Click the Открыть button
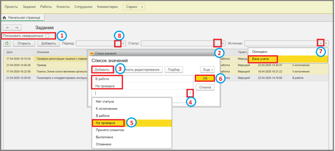The height and width of the screenshot is (151, 335). click(x=24, y=44)
